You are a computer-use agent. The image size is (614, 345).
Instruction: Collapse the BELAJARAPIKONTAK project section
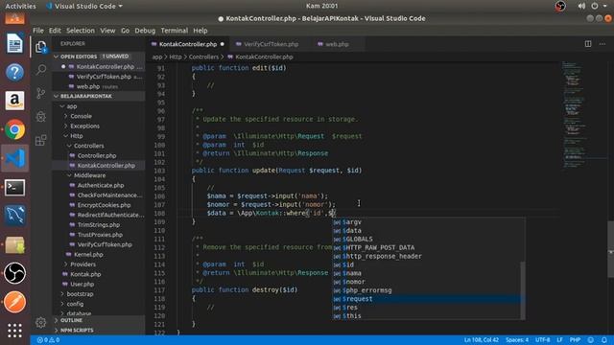(x=56, y=96)
